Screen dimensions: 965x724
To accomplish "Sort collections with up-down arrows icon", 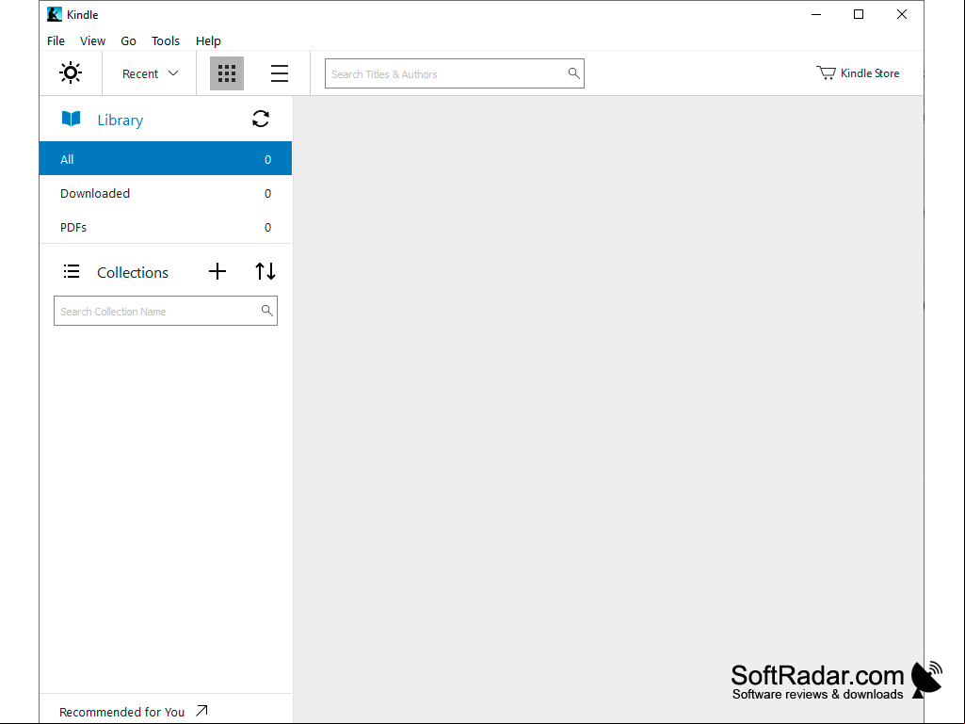I will click(265, 271).
